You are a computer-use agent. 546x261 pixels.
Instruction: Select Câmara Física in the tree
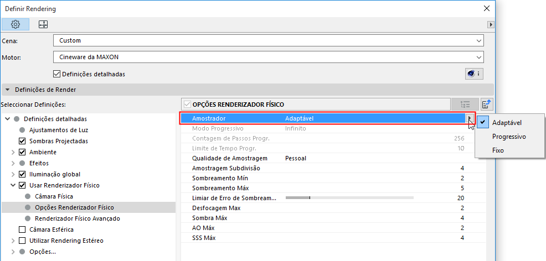click(x=54, y=196)
